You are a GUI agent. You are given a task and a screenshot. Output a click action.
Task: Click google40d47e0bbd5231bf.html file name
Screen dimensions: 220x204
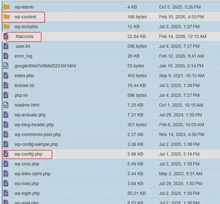(x=45, y=66)
